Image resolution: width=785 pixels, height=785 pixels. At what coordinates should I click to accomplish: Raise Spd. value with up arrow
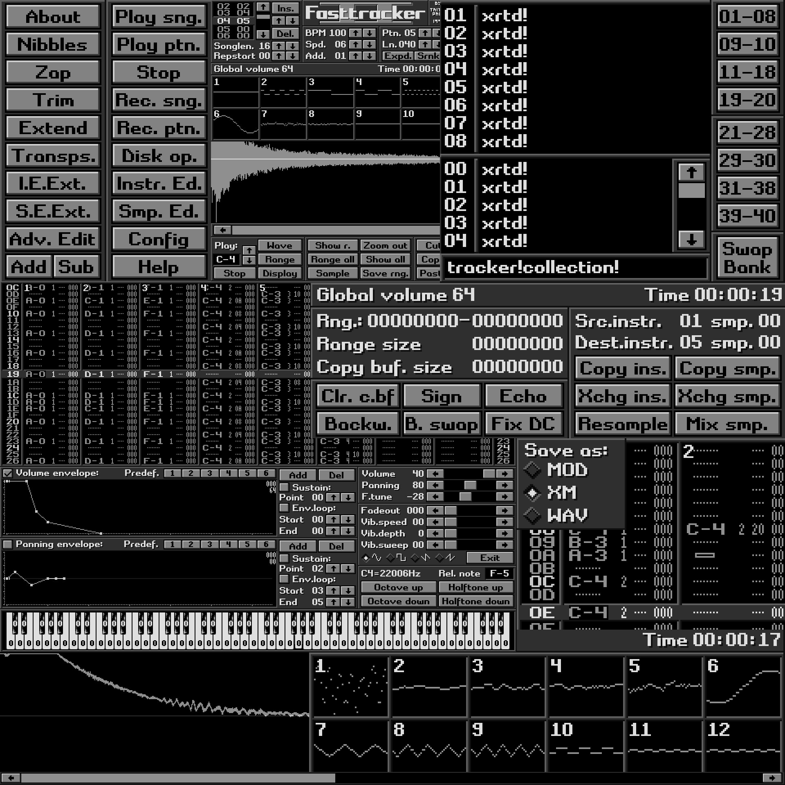click(356, 44)
